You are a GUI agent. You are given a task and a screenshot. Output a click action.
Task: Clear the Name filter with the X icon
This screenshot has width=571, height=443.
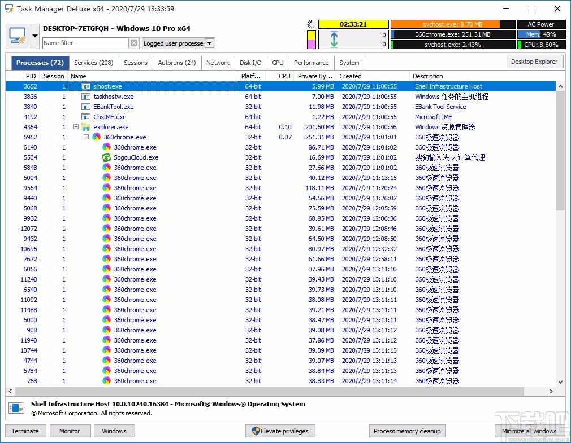[134, 43]
